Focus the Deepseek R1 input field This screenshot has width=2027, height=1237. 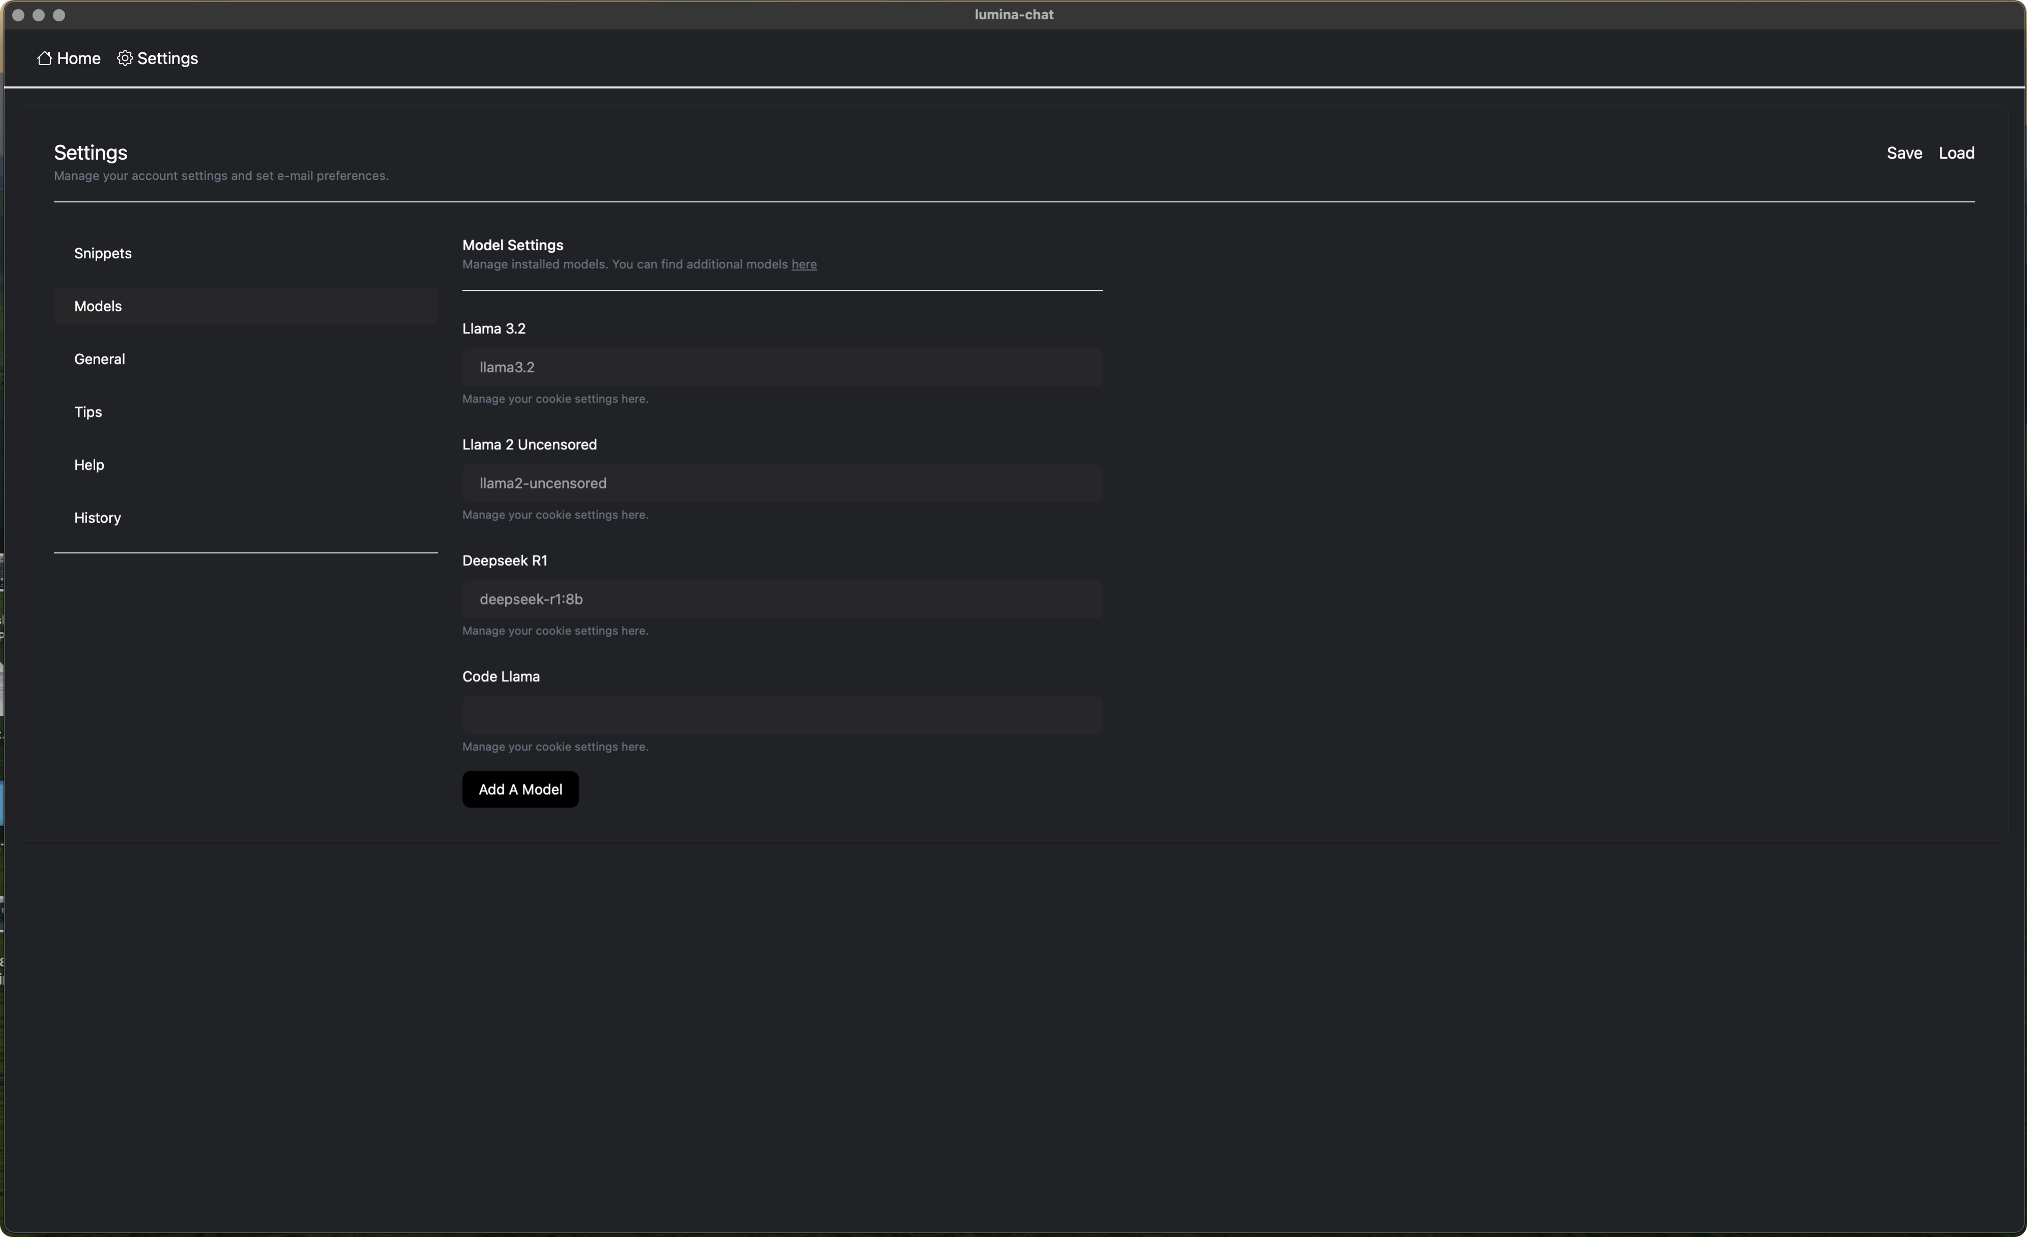click(782, 599)
